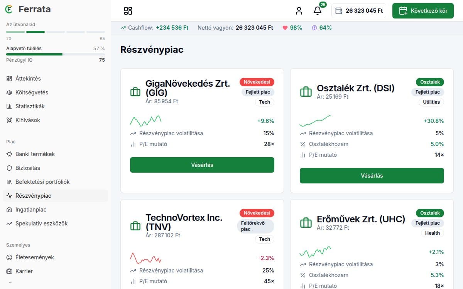Click the Utilities tag on Osztalék Zrt.
463x289 pixels.
pyautogui.click(x=431, y=102)
